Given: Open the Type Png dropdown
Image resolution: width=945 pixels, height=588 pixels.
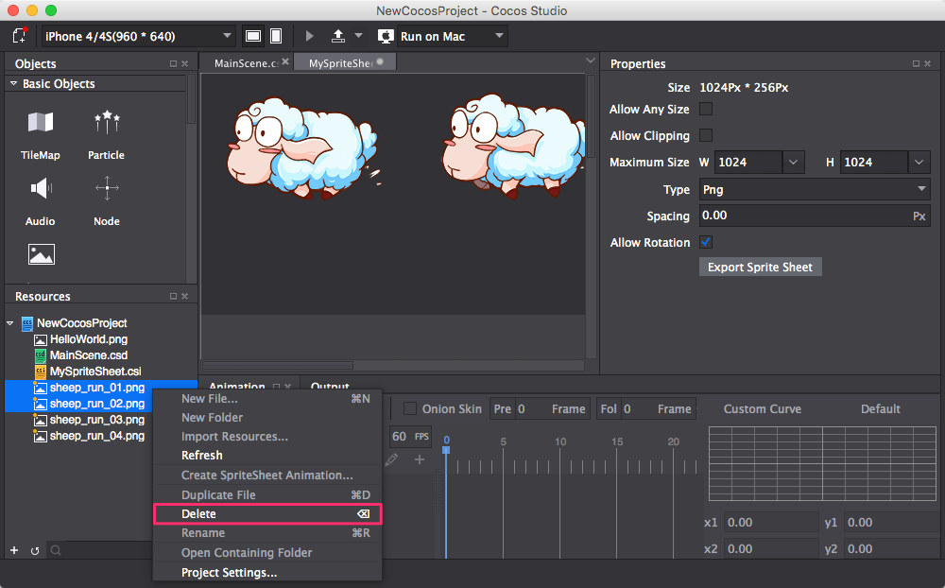Looking at the screenshot, I should (x=815, y=189).
